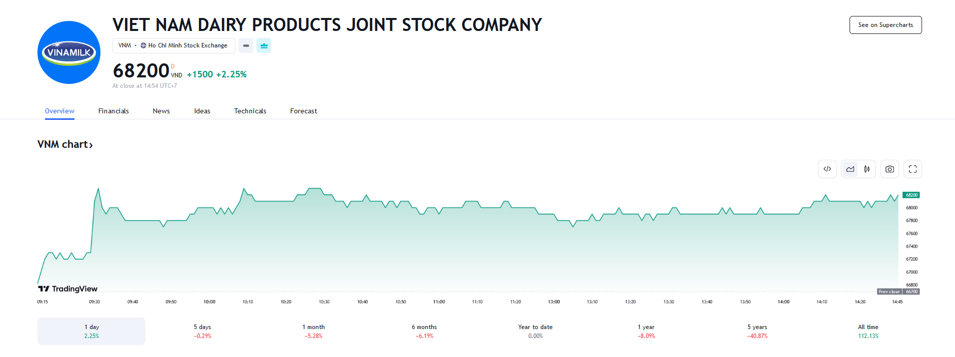
Task: Go to the Forecast tab
Action: [x=303, y=111]
